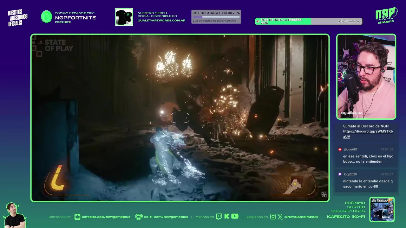
Task: Click the YouTube badge beside @Joaki87
Action: pyautogui.click(x=340, y=149)
